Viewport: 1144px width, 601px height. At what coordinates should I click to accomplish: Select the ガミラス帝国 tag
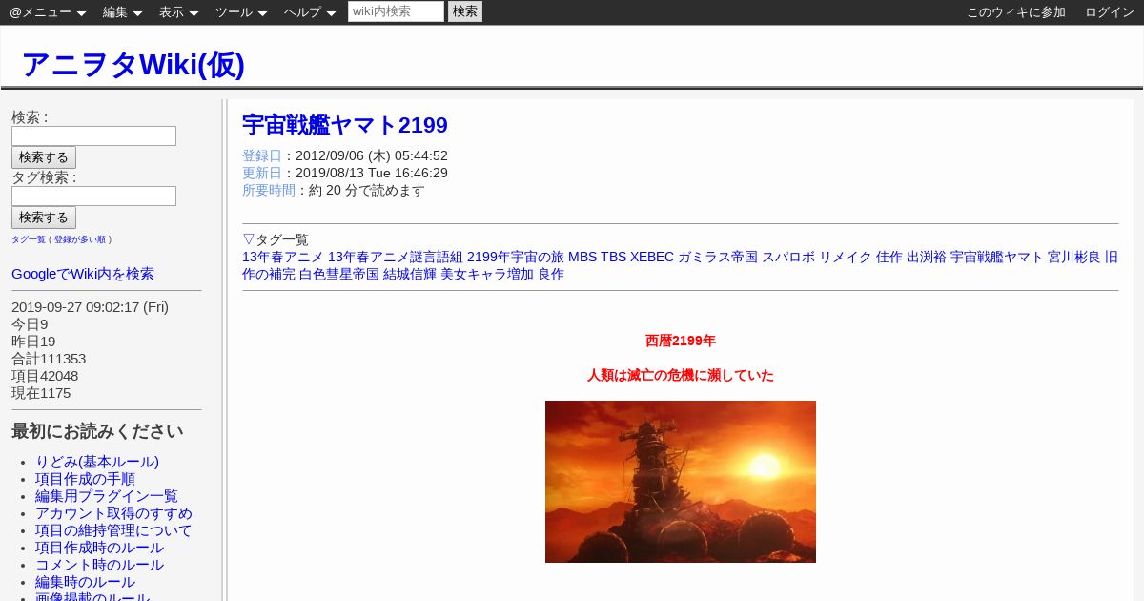(718, 257)
